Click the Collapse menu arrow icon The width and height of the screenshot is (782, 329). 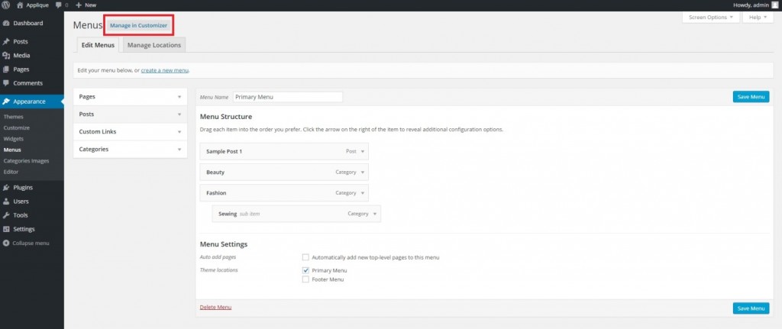7,243
